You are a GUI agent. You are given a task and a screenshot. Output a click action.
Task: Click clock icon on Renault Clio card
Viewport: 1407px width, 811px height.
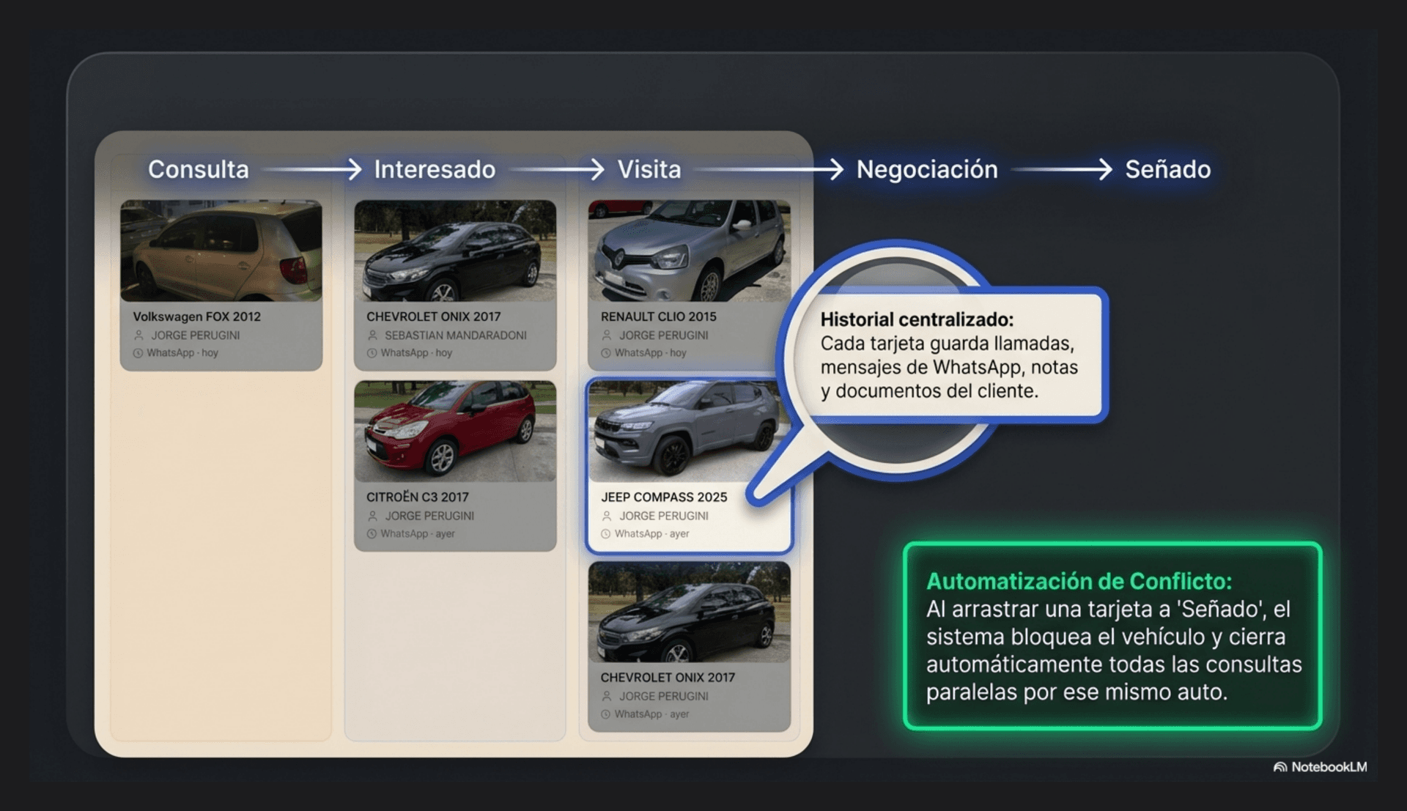pos(606,353)
